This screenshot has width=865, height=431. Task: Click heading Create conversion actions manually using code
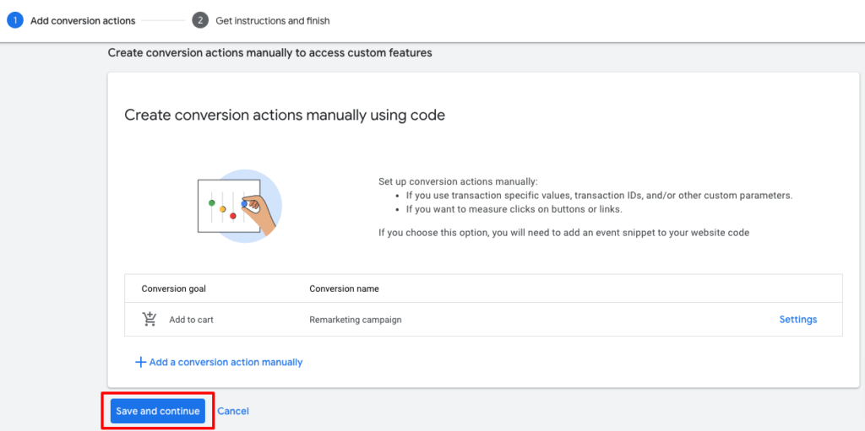(285, 115)
